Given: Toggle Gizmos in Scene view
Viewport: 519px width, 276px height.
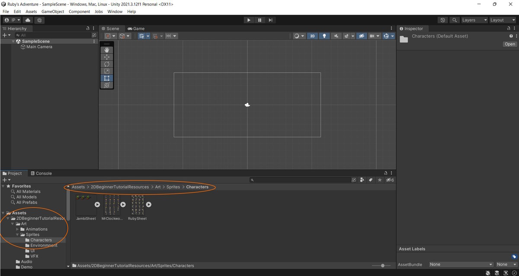Looking at the screenshot, I should (386, 36).
